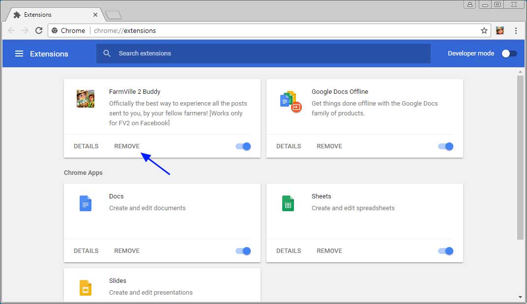The image size is (527, 304).
Task: Click the Sheets app icon
Action: pyautogui.click(x=288, y=203)
